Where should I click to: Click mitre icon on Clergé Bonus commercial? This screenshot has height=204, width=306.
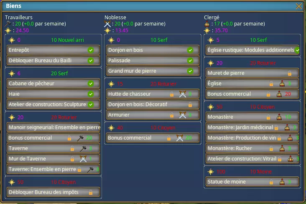(x=279, y=94)
